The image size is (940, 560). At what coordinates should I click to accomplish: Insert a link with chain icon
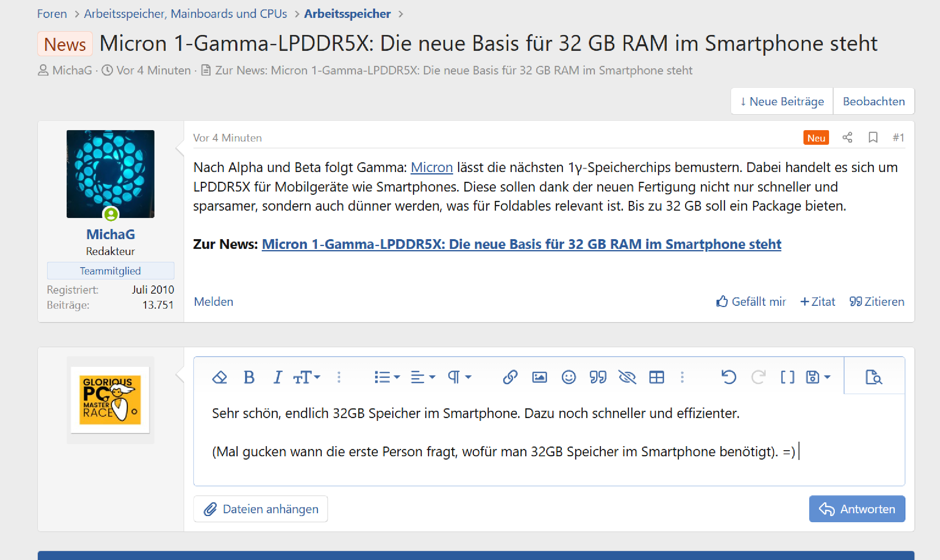pos(510,377)
